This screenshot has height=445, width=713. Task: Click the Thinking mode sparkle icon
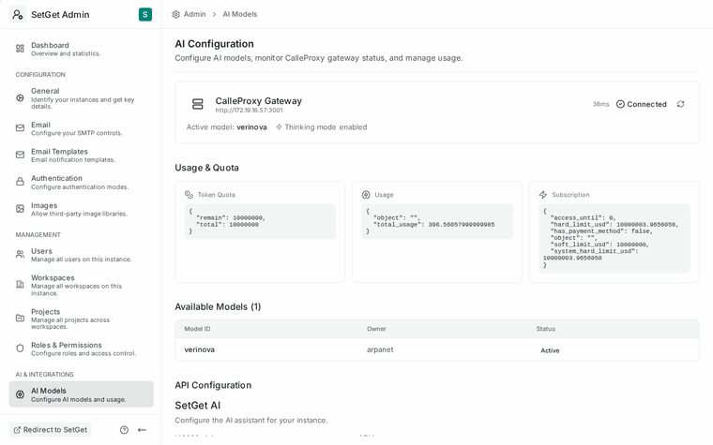279,127
